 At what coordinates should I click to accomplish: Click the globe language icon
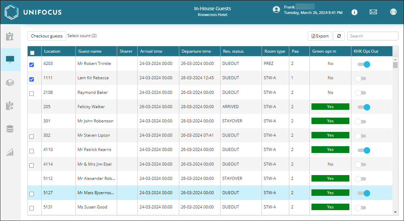(x=393, y=12)
